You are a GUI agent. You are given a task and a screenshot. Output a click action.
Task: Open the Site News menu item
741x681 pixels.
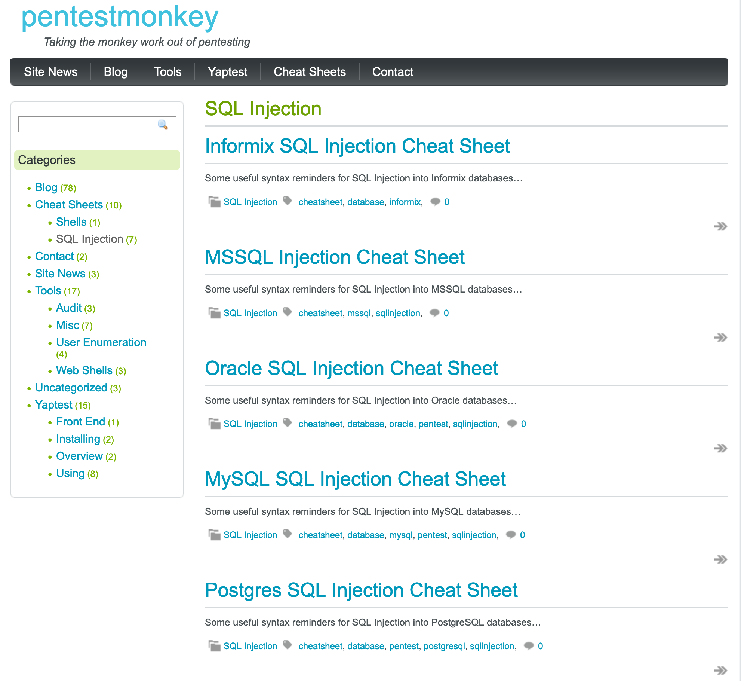[x=51, y=72]
